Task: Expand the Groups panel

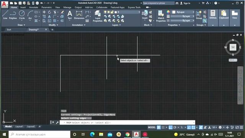Action: tap(201, 25)
